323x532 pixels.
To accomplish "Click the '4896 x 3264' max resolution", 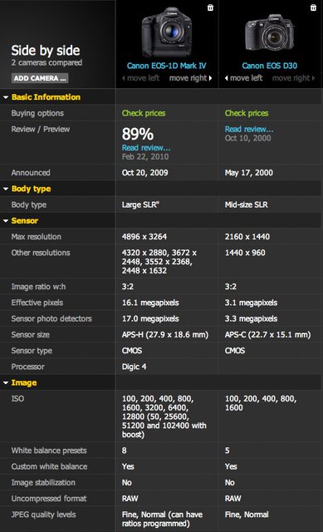I will click(144, 236).
